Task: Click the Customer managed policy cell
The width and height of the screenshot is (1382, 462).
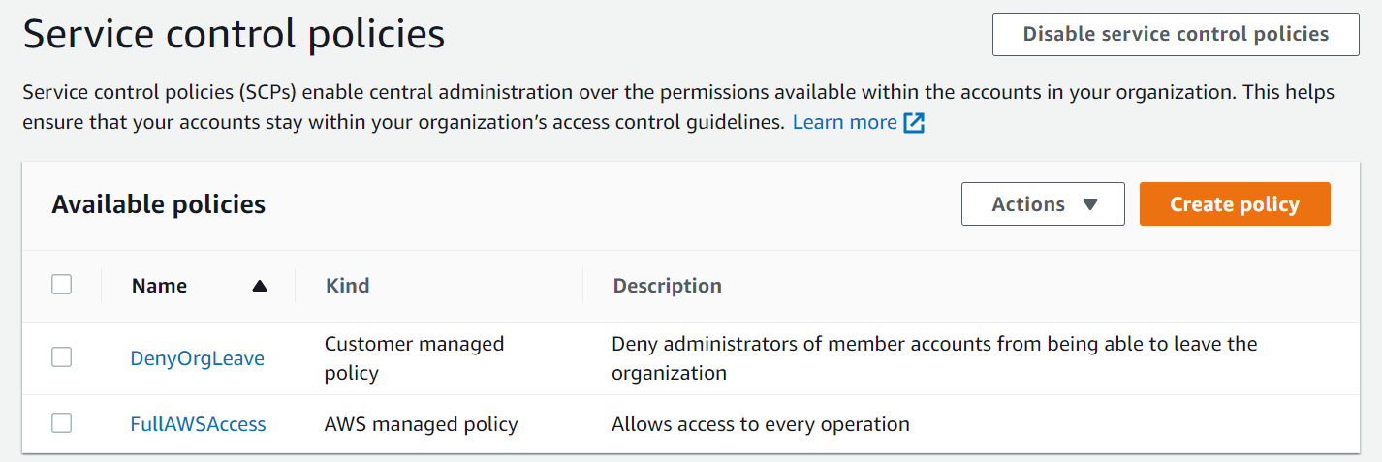Action: [415, 358]
